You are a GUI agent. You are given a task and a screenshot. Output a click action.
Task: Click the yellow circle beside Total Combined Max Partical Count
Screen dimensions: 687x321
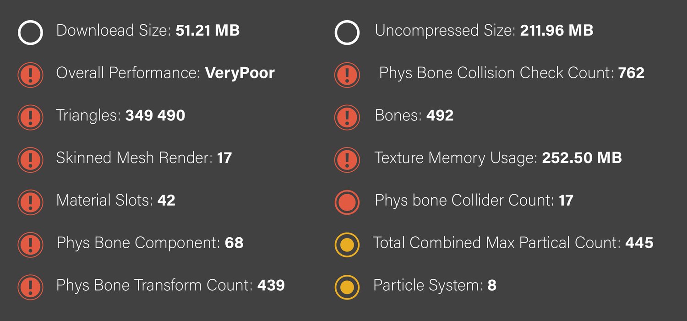[347, 245]
